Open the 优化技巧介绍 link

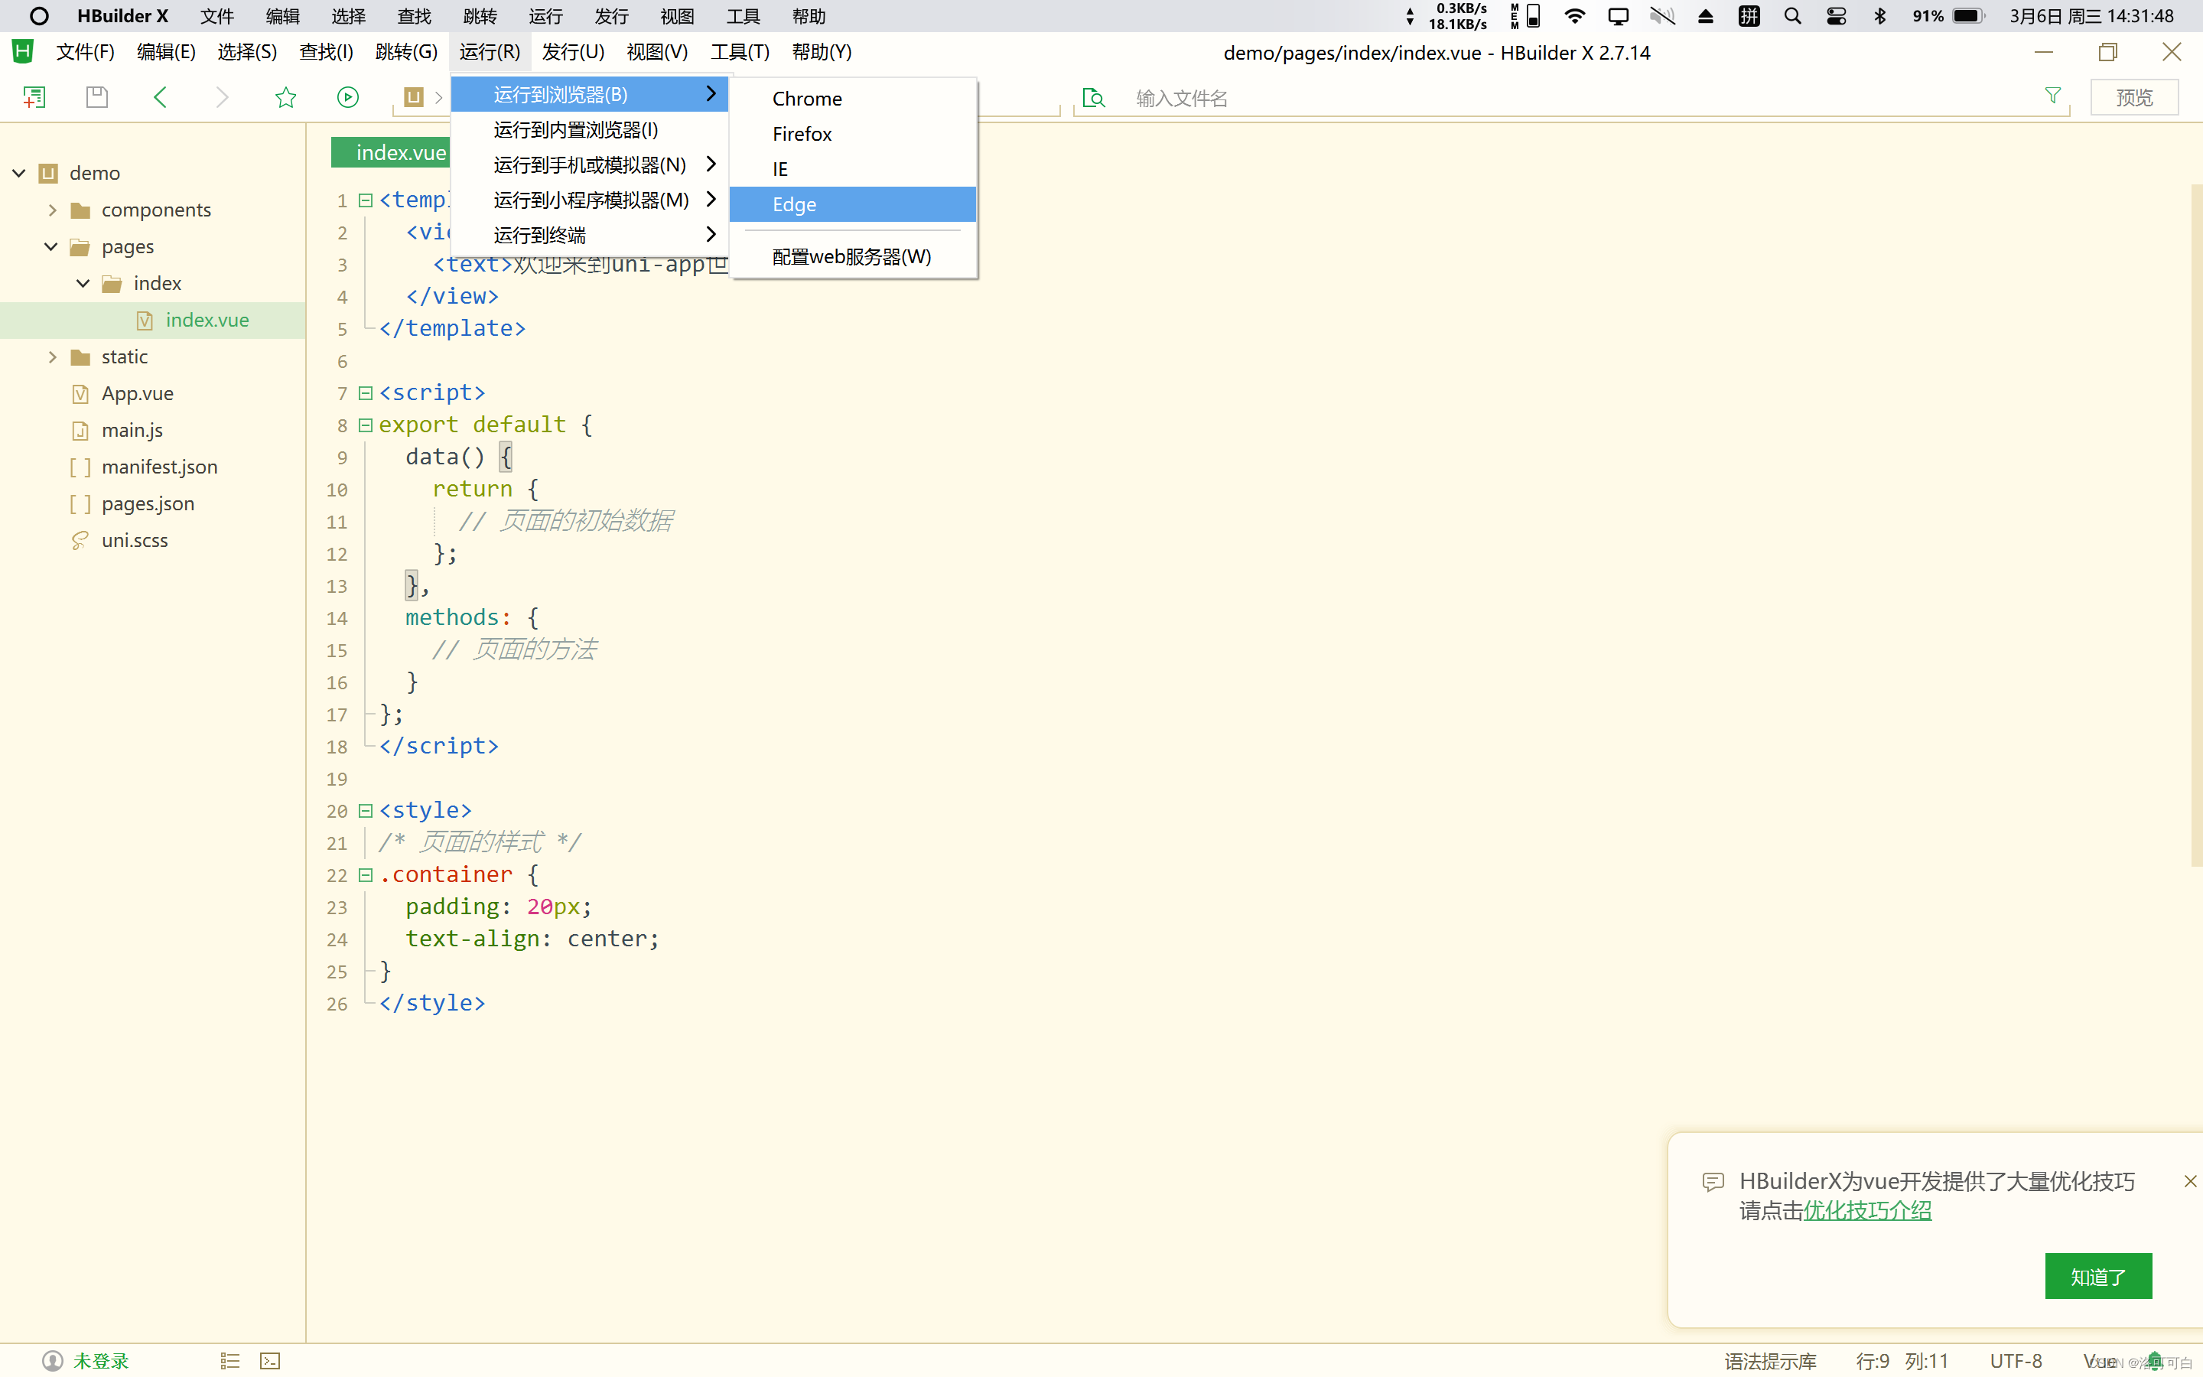tap(1867, 1210)
